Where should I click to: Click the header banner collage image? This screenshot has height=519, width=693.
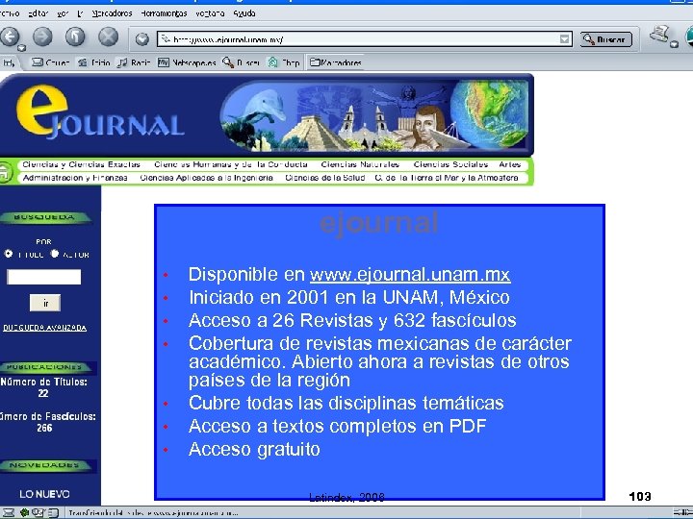[x=373, y=115]
